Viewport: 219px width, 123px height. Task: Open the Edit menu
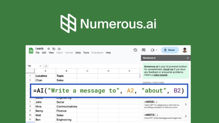[x=44, y=53]
